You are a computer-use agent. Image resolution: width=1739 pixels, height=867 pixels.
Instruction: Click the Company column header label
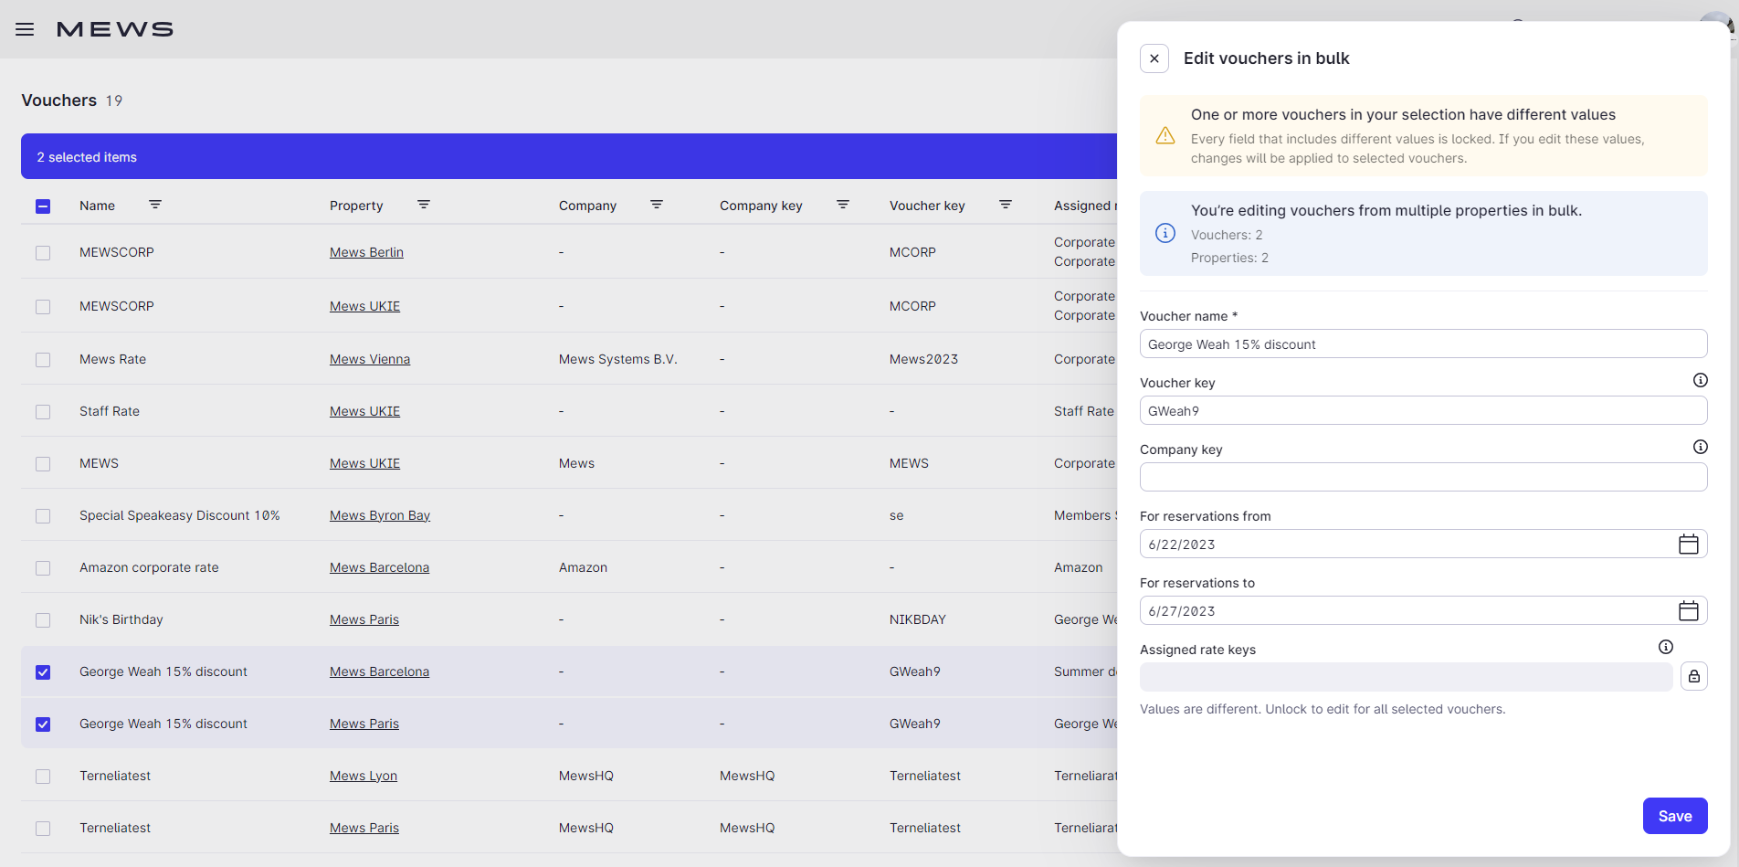tap(587, 206)
